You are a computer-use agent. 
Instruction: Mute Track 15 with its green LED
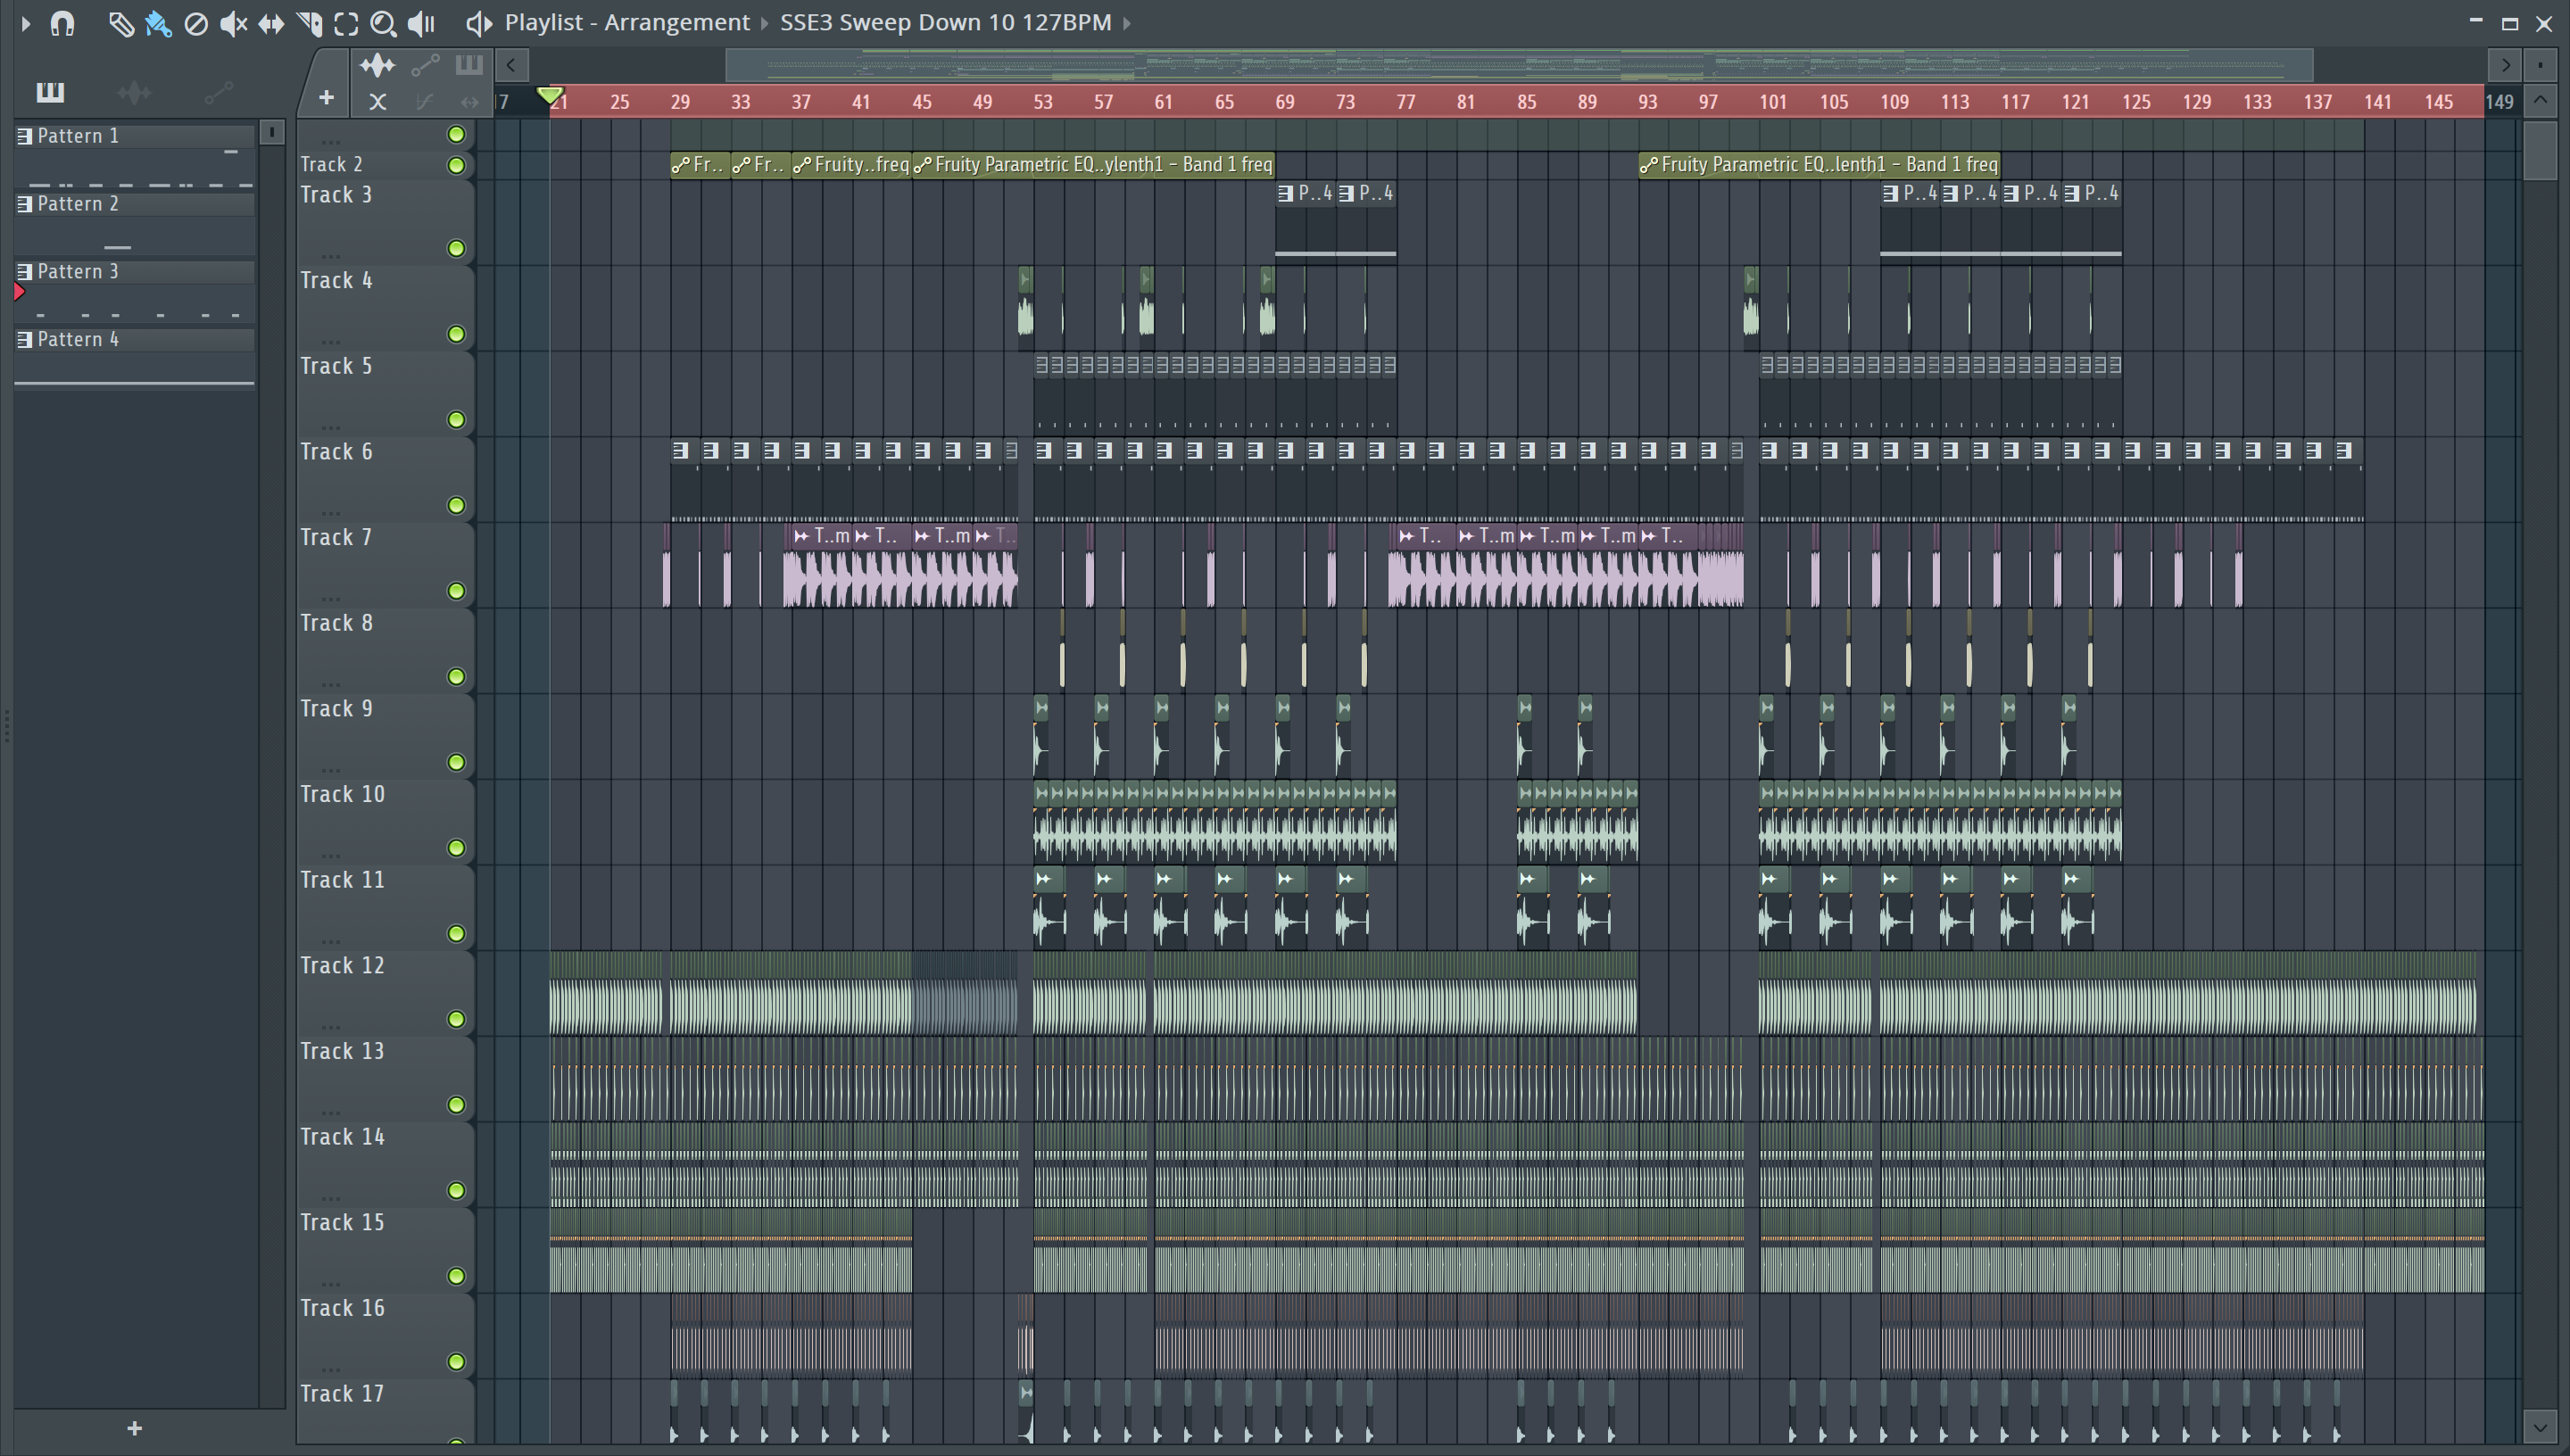[456, 1276]
